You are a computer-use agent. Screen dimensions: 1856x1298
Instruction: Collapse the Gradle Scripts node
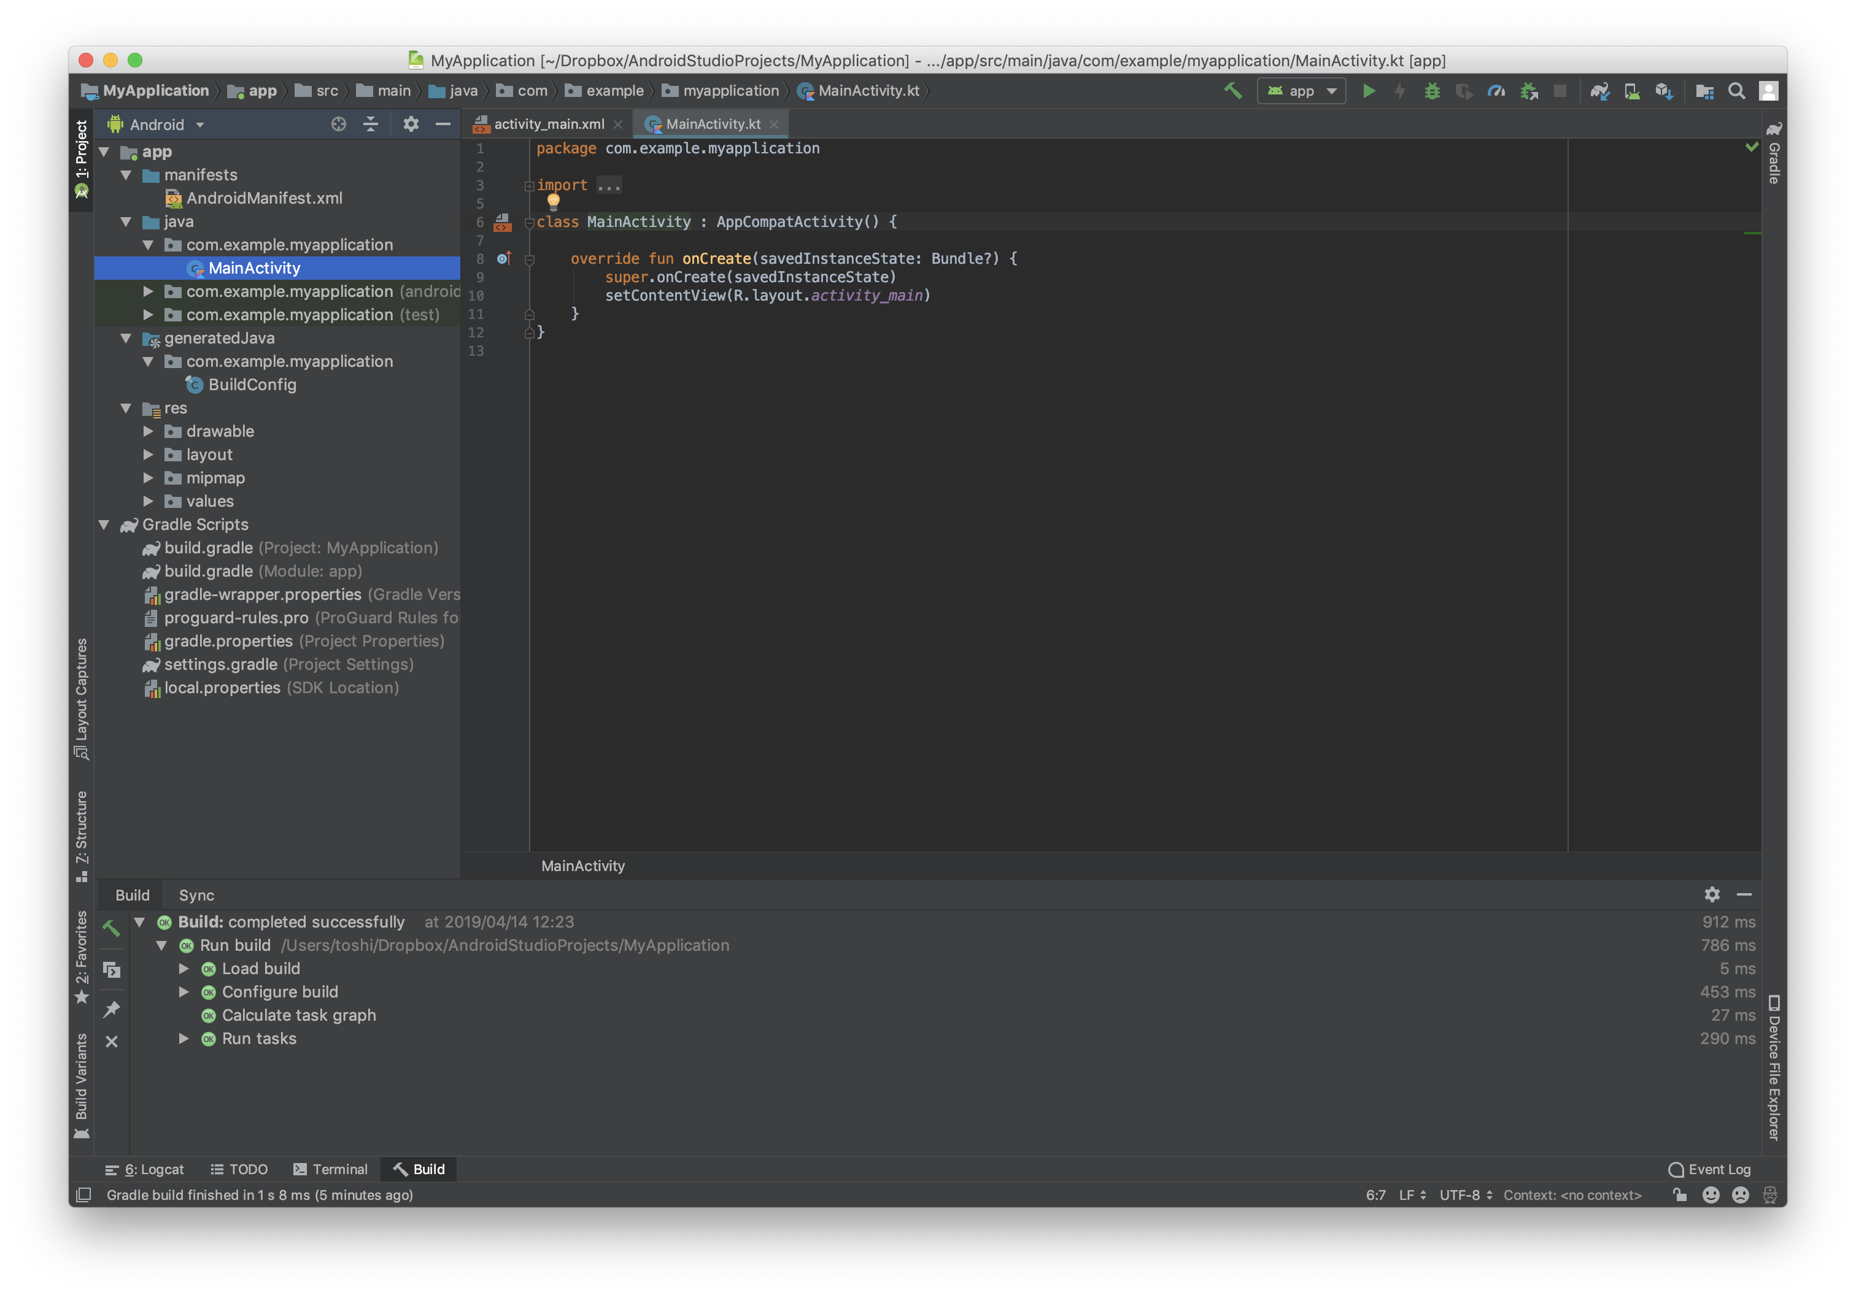point(104,524)
